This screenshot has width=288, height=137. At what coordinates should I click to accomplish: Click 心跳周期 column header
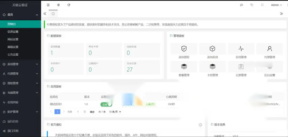click(171, 97)
